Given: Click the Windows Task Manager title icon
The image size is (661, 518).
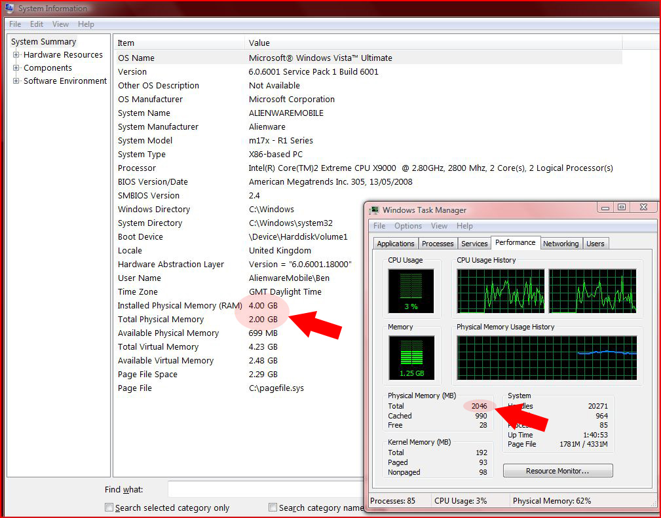Looking at the screenshot, I should [373, 210].
